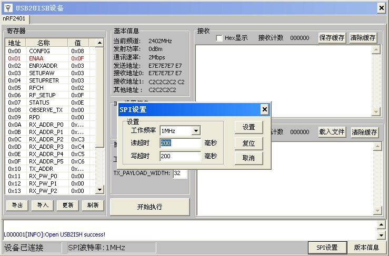This screenshot has height=256, width=389.
Task: Select the RX_ADDR_P0 register row
Action: click(x=50, y=125)
